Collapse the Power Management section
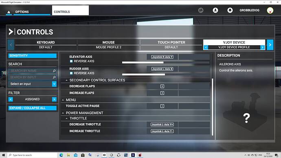 [63, 113]
